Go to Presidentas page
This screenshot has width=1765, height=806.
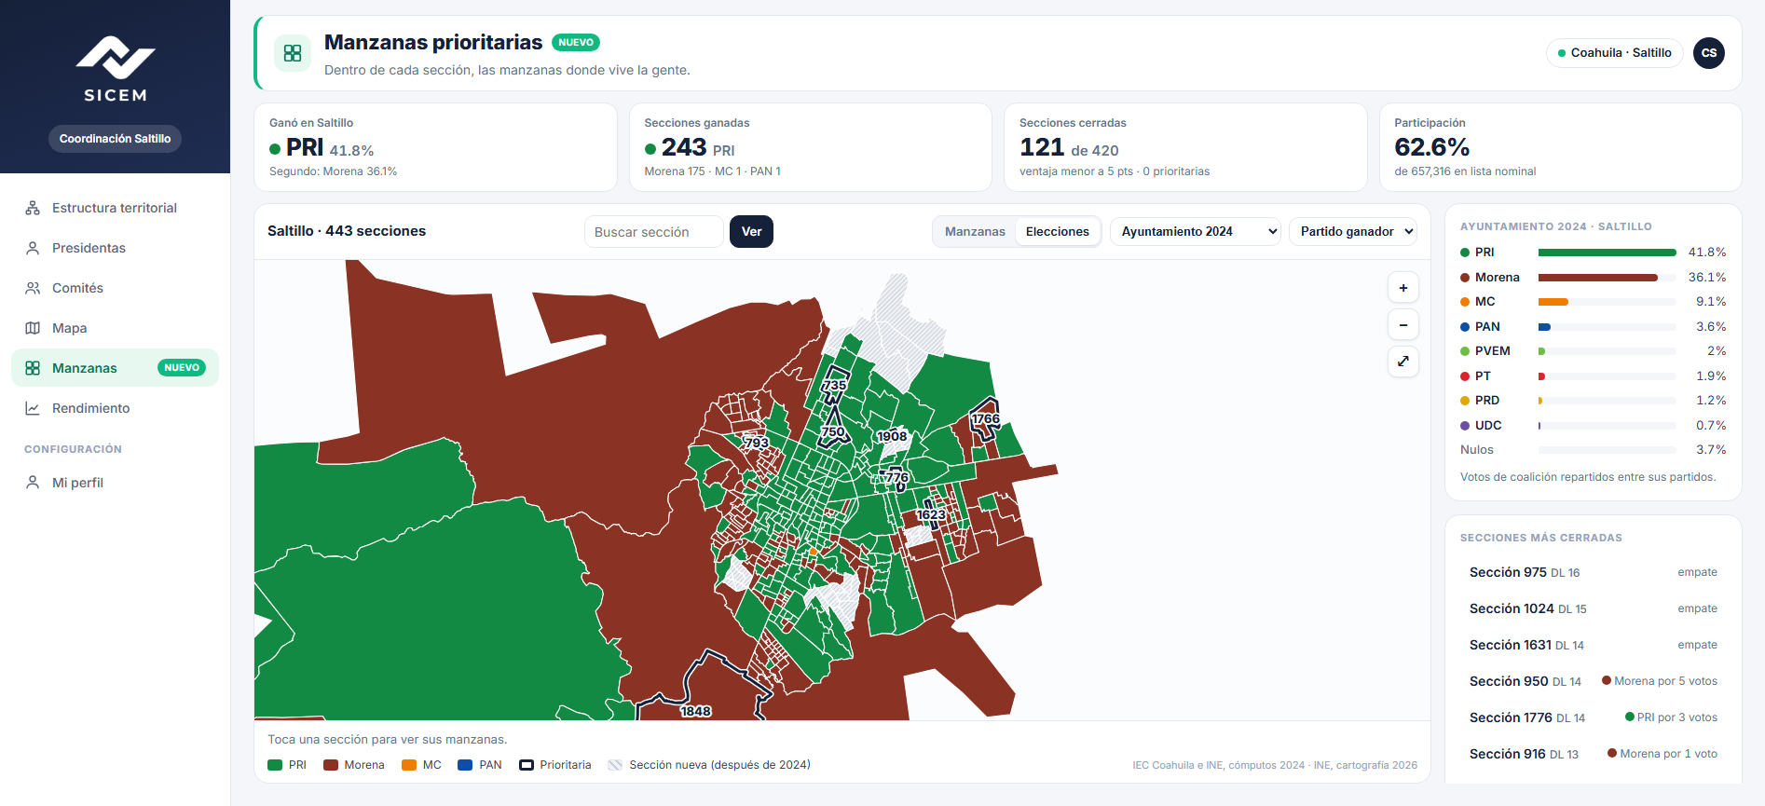pyautogui.click(x=115, y=248)
